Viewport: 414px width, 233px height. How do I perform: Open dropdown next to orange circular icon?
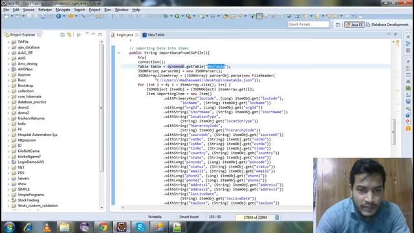[76, 16]
